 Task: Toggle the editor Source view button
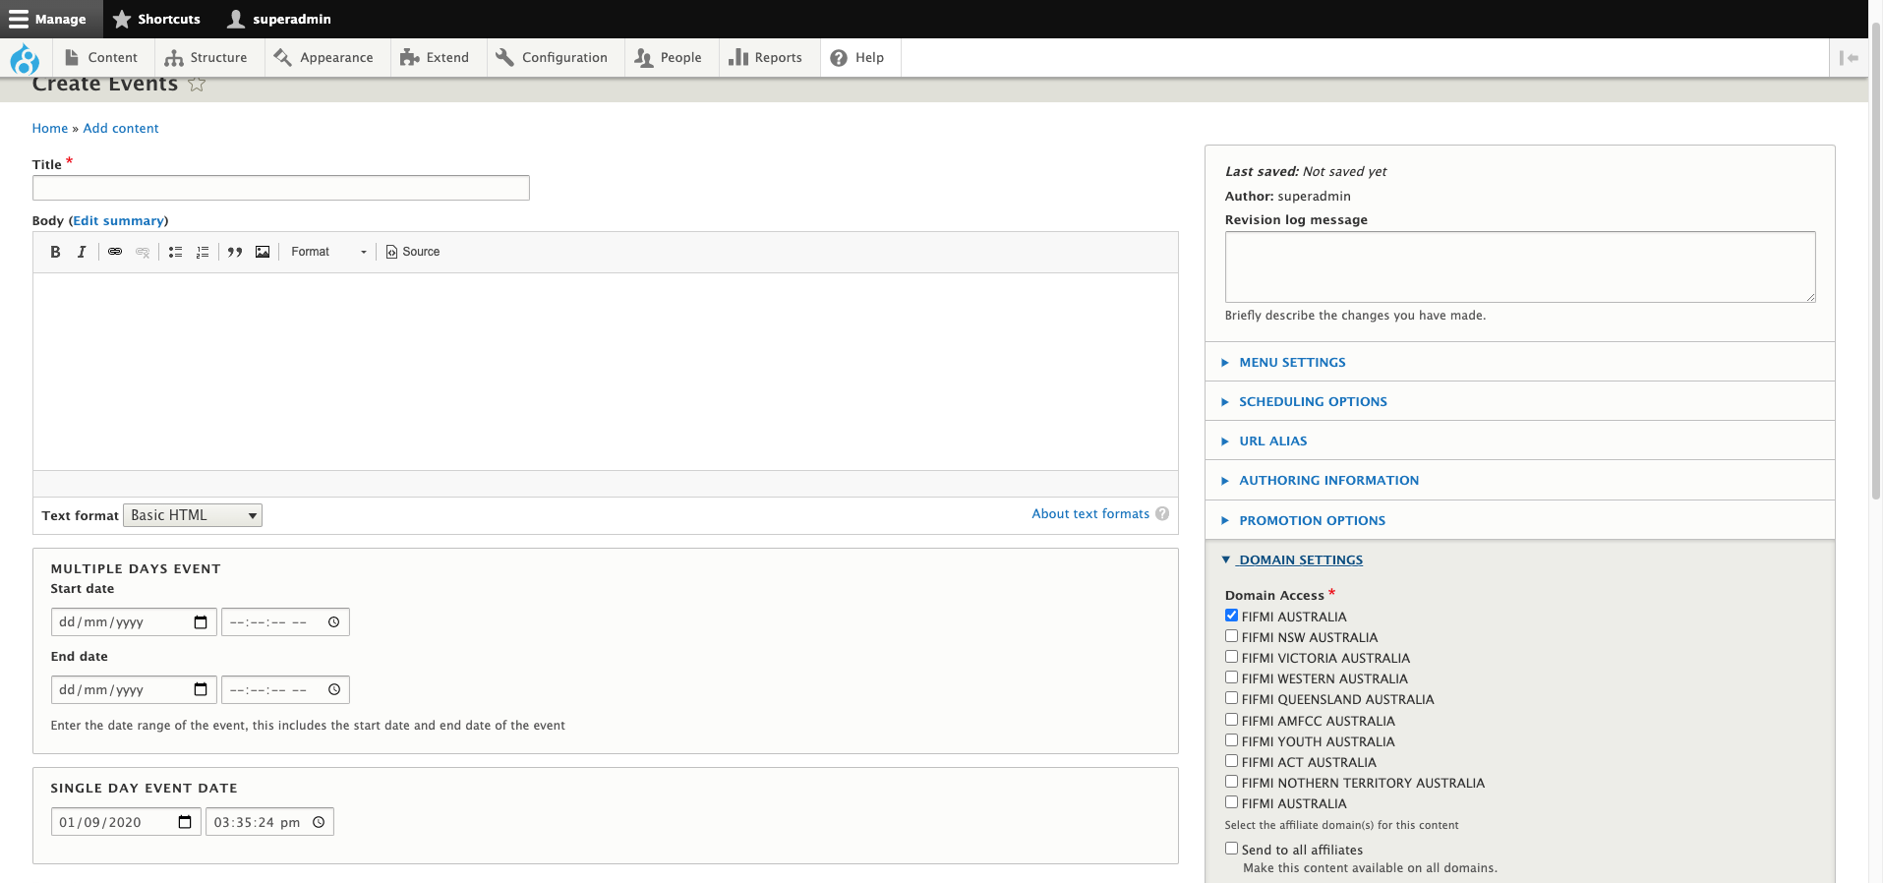[x=413, y=252]
